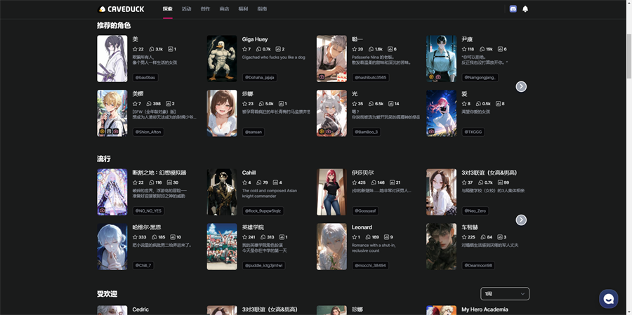Viewport: 632px width, 315px height.
Task: Open the 1周 time period dropdown
Action: (504, 294)
